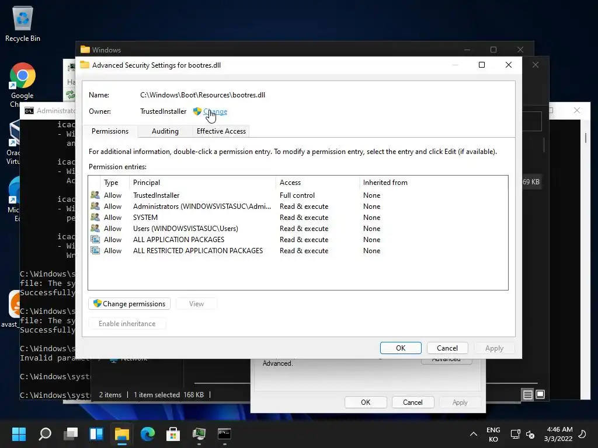Select ALL RESTRICTED APPLICATION PACKAGES entry

298,250
